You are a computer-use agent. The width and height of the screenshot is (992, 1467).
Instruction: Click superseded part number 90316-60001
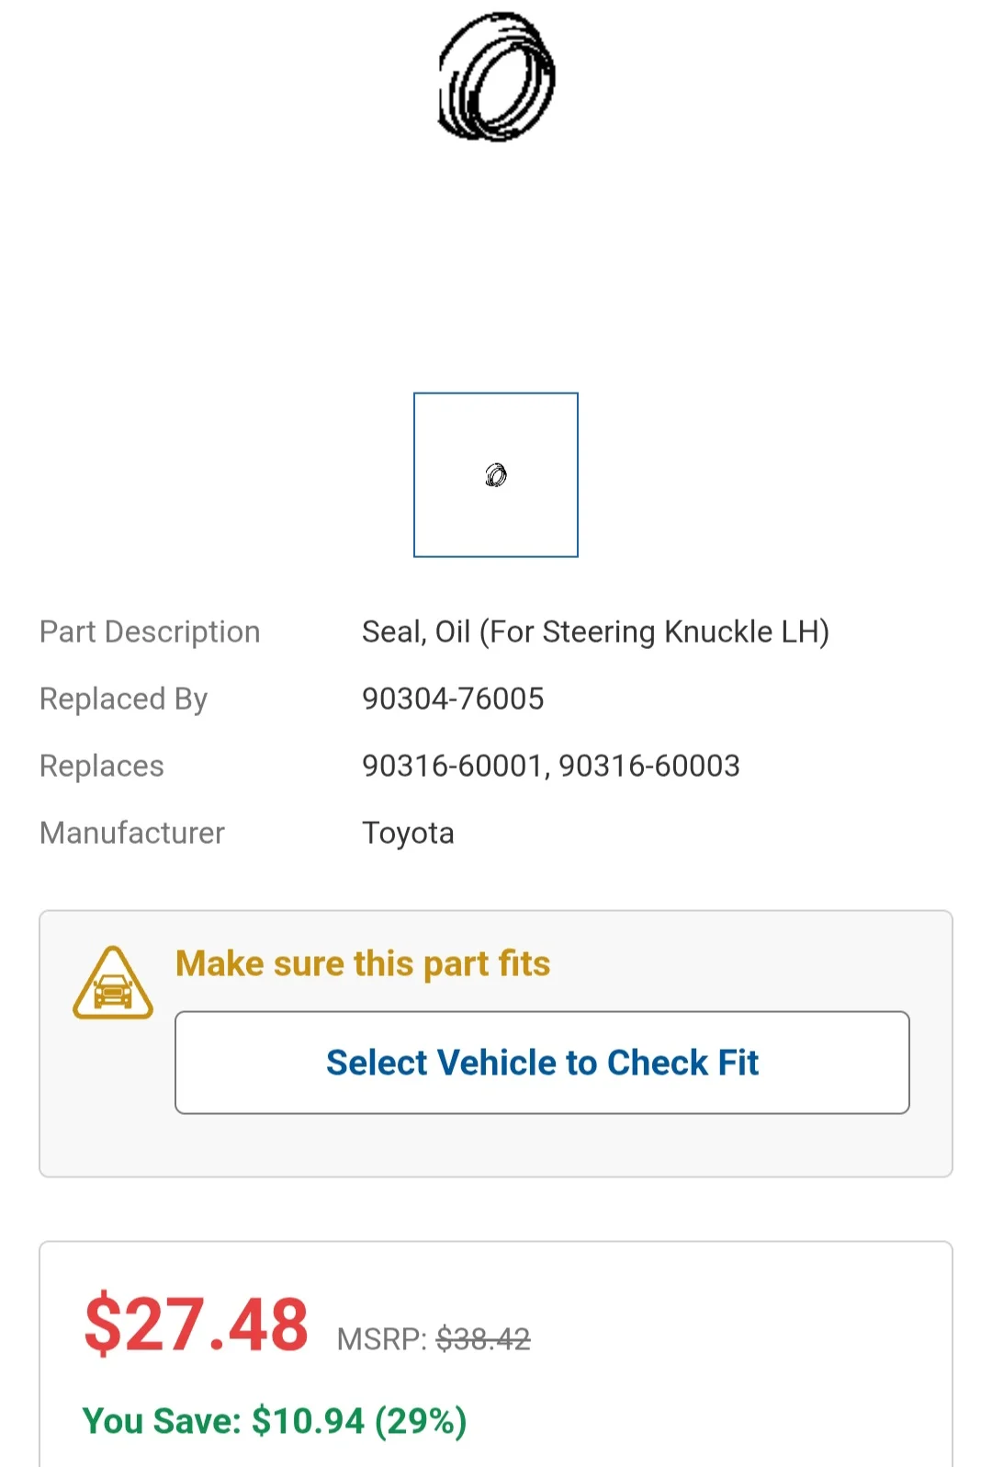pyautogui.click(x=453, y=766)
